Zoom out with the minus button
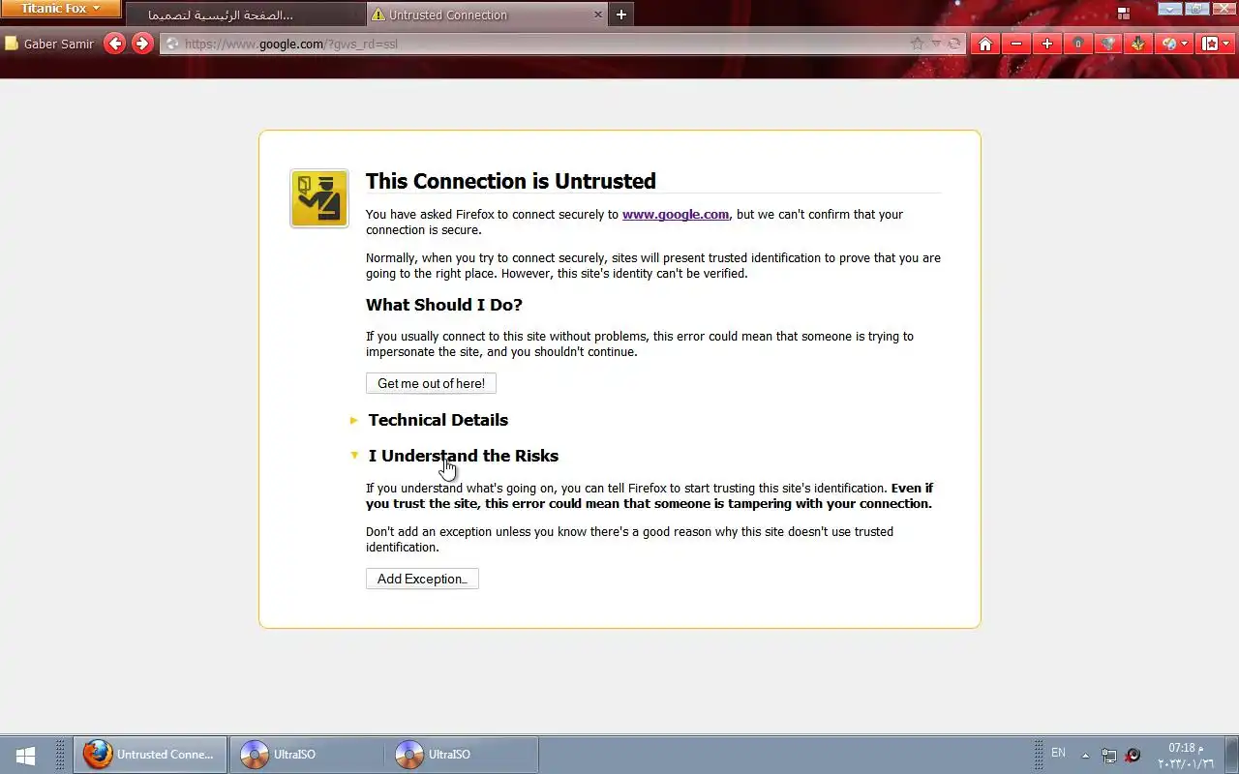 pyautogui.click(x=1016, y=44)
